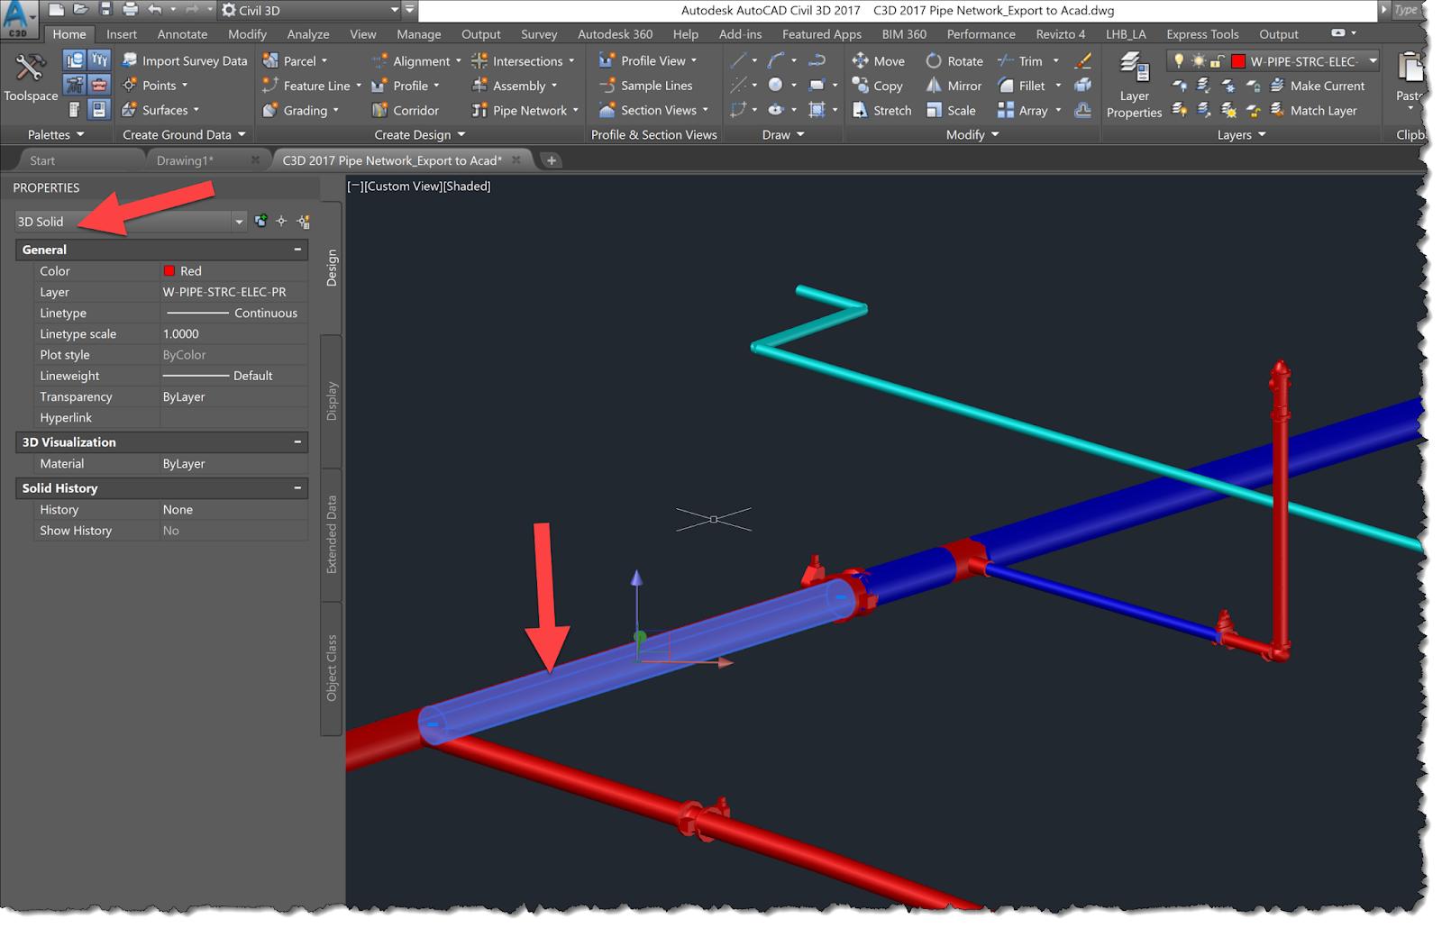The width and height of the screenshot is (1442, 928).
Task: Select the Mirror tool
Action: pos(954,86)
